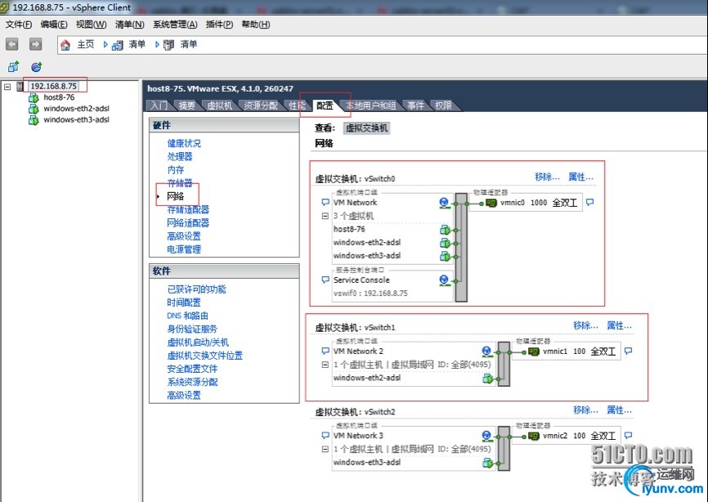Open vmnic1 info bubble
The image size is (708, 502).
[x=628, y=351]
